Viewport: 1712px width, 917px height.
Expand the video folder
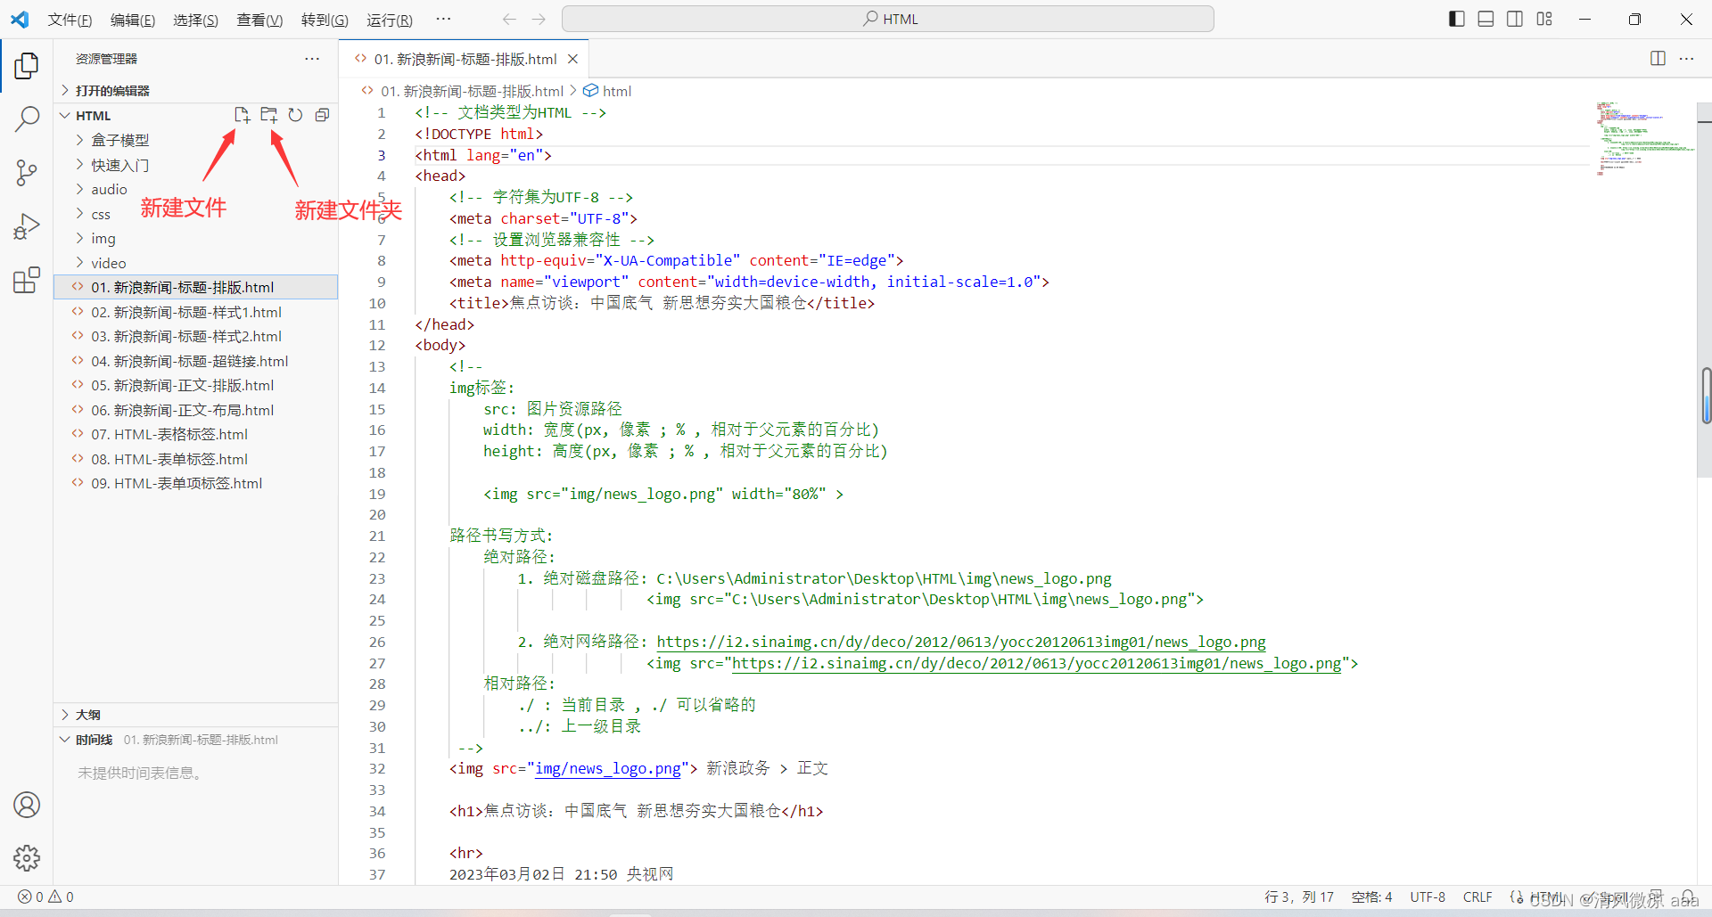click(x=195, y=263)
